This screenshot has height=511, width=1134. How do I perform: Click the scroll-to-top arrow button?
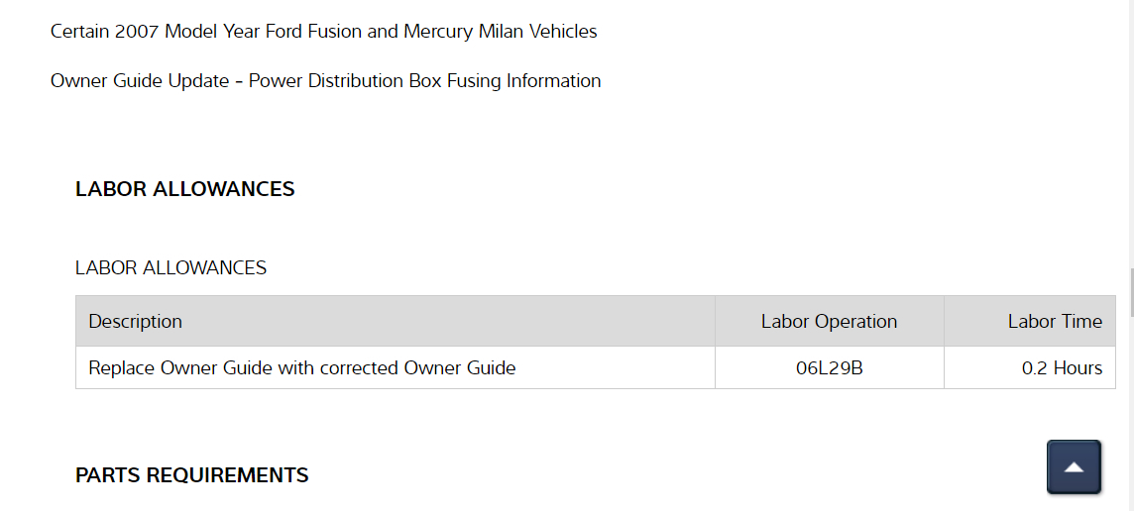(x=1074, y=466)
